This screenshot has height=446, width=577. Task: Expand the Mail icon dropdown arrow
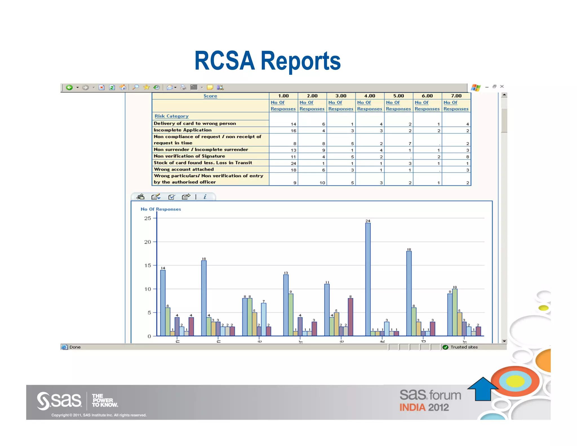click(176, 88)
